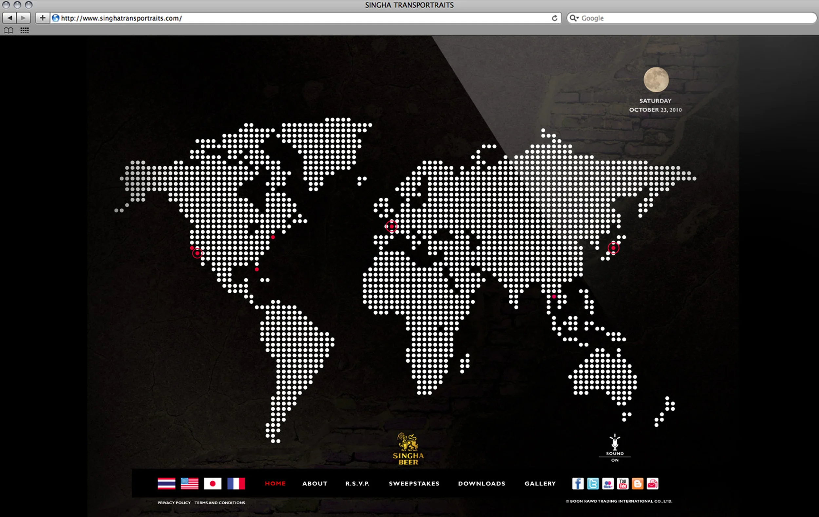Image resolution: width=819 pixels, height=517 pixels.
Task: Open the Blogger social icon
Action: [x=638, y=483]
